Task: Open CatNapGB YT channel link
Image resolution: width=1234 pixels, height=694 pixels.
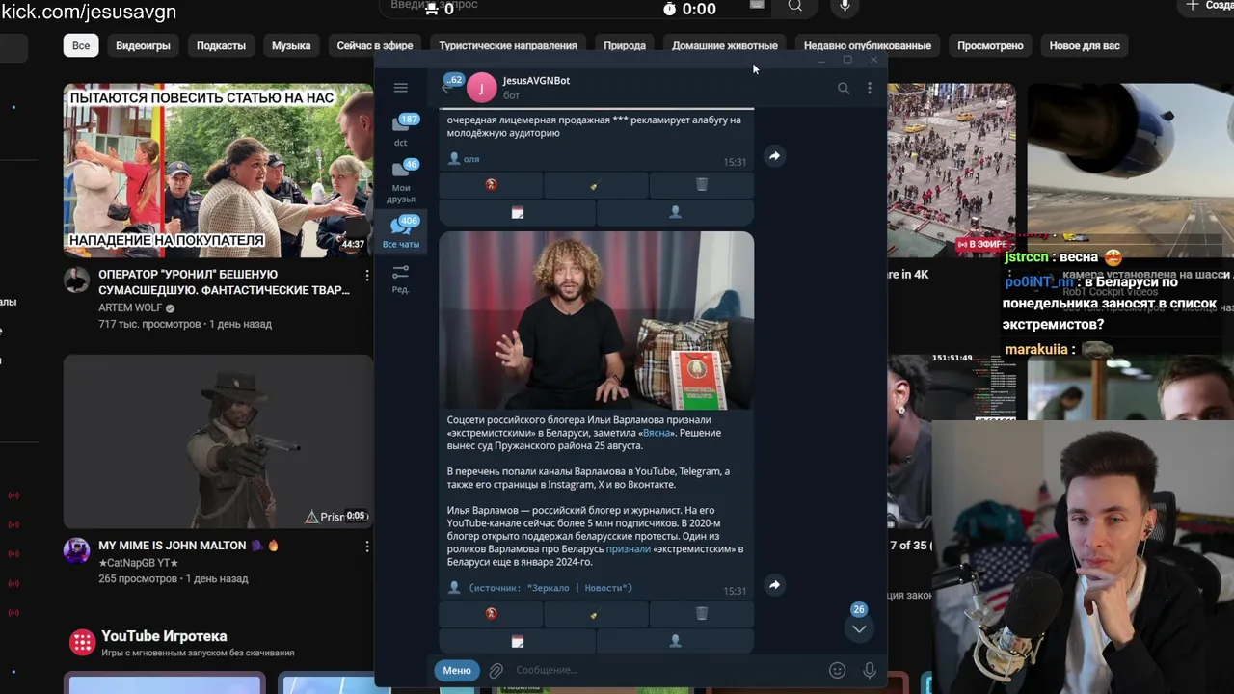Action: [x=139, y=563]
